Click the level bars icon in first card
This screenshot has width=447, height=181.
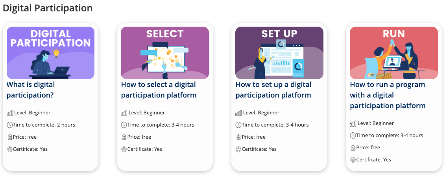[x=10, y=113]
